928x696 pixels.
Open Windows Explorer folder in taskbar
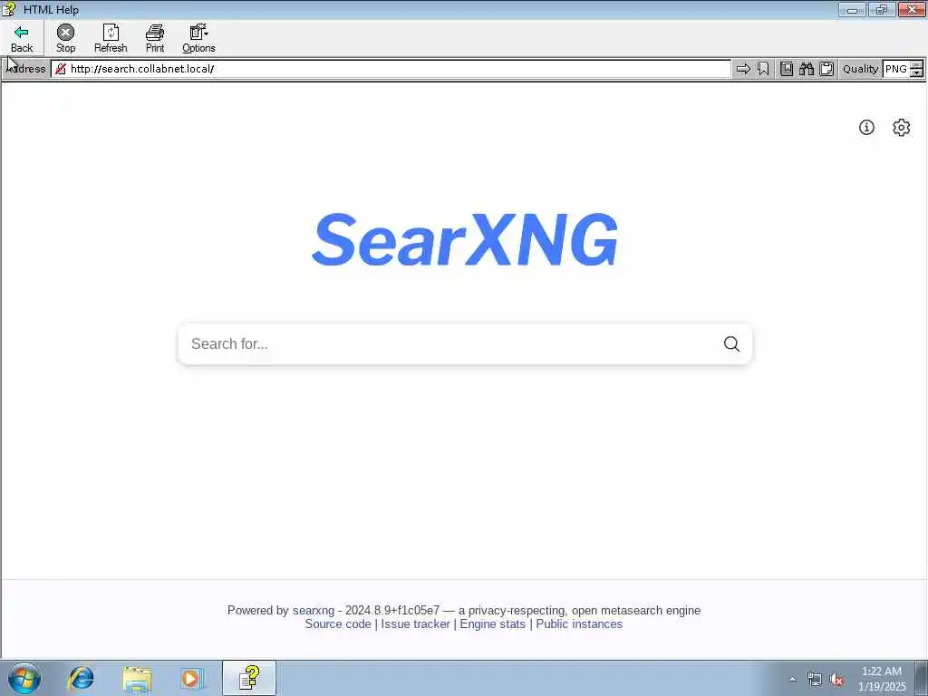click(138, 678)
